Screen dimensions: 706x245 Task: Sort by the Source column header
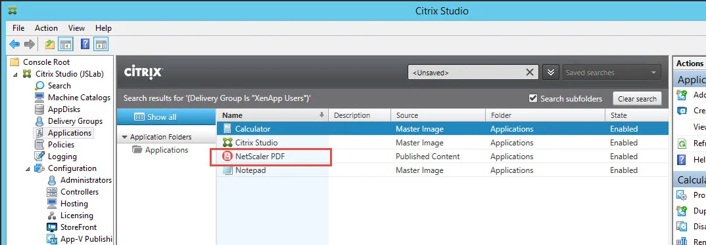click(x=438, y=115)
